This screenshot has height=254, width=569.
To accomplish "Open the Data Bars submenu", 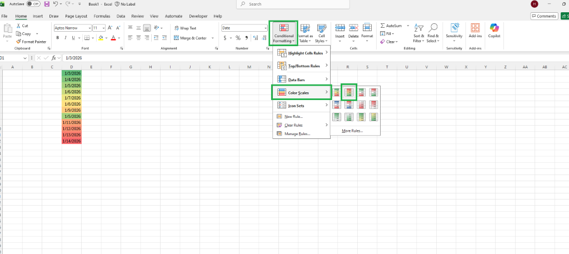I will [x=301, y=79].
